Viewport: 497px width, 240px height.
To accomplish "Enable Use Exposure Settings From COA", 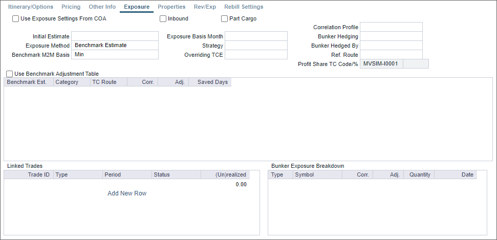I will pyautogui.click(x=16, y=19).
